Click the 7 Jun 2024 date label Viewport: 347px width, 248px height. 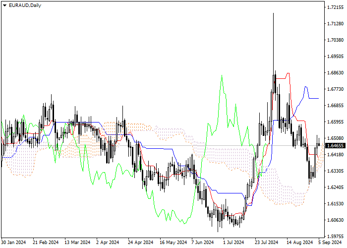[x=202, y=243]
